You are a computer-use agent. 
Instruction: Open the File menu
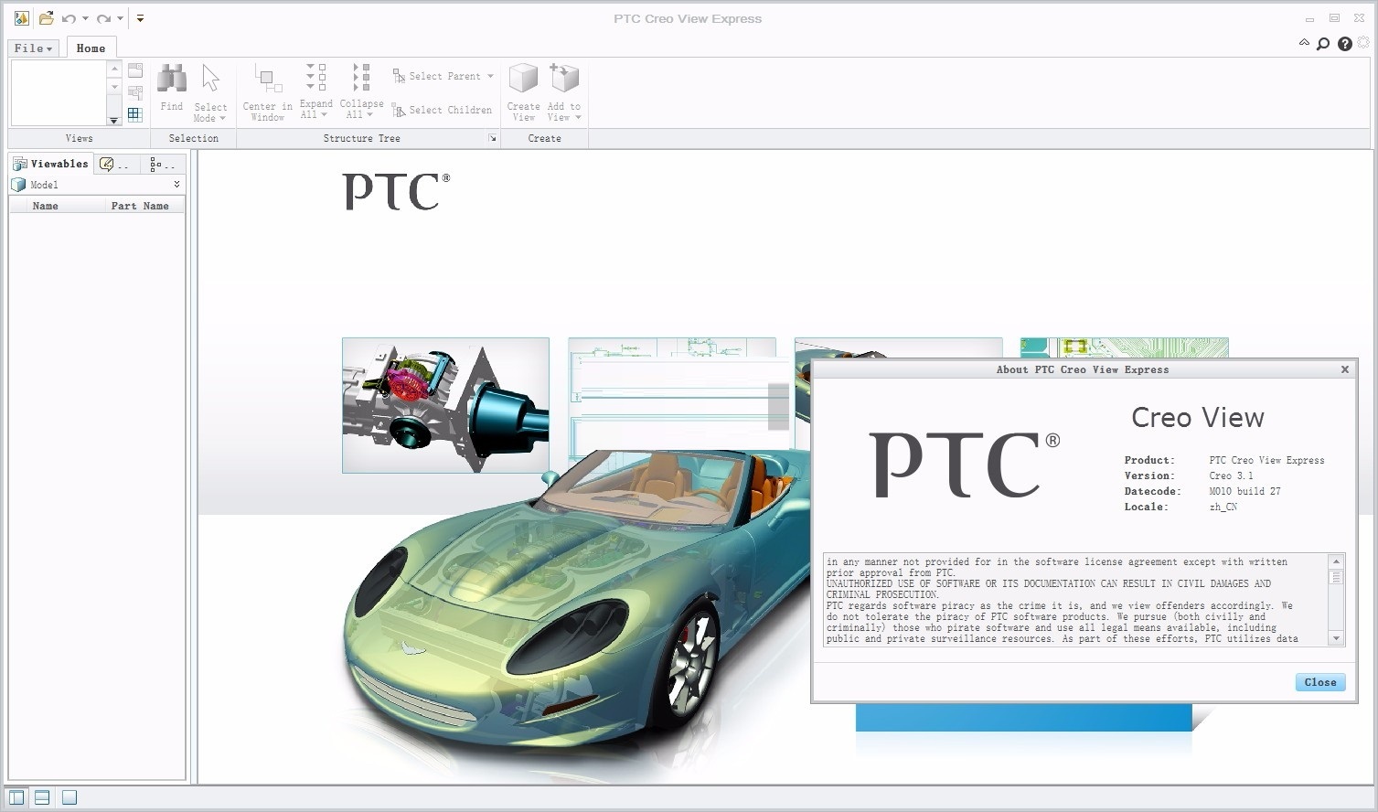point(32,48)
